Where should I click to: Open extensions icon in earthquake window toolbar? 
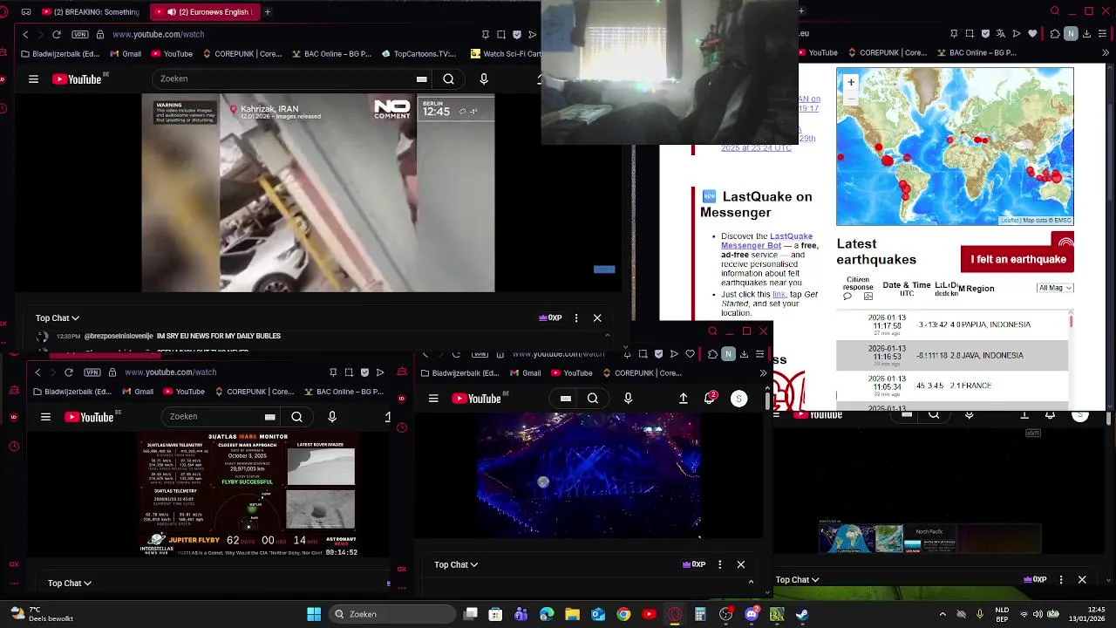click(x=1055, y=34)
